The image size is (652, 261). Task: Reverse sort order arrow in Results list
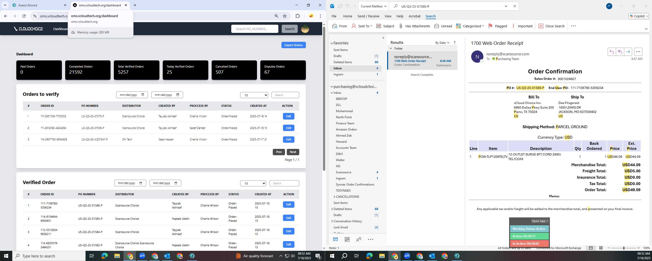(455, 43)
